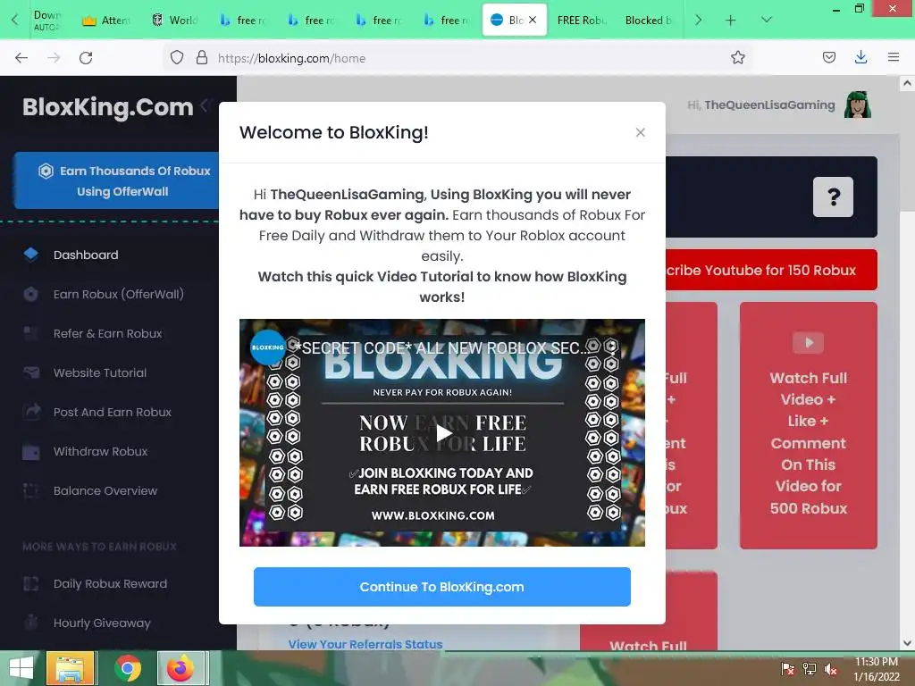Open Post And Earn Robux page
Viewport: 915px width, 686px height.
(112, 413)
